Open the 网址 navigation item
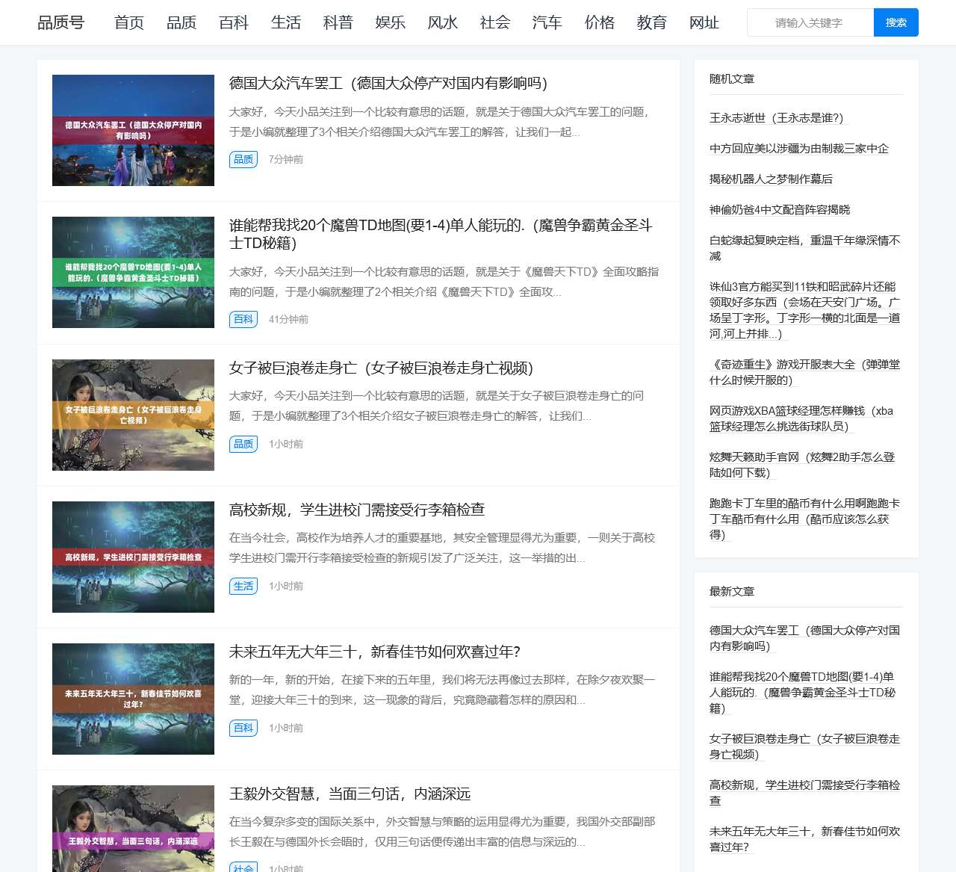956x872 pixels. point(704,22)
